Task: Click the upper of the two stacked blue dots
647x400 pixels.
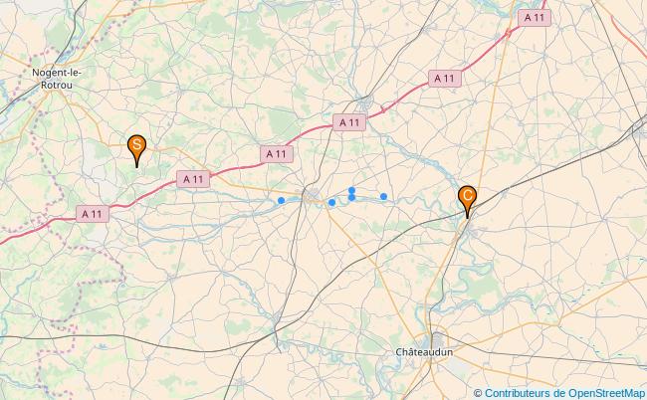Action: click(351, 190)
